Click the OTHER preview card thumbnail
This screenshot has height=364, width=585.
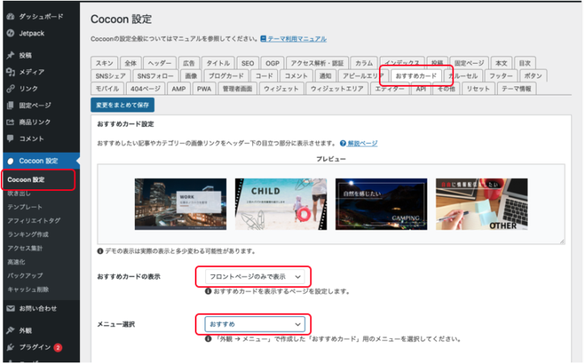pos(482,204)
